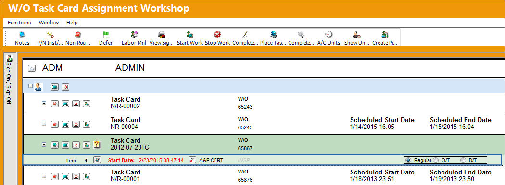Click the Complete... tool with pen icon

tap(245, 38)
